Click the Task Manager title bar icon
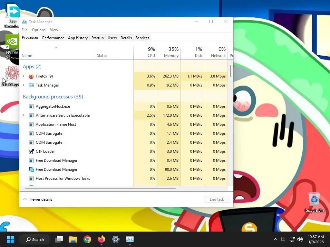 pyautogui.click(x=24, y=22)
